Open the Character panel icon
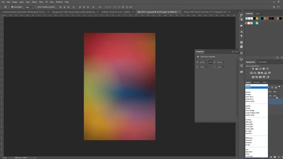This screenshot has height=159, width=283. point(241,32)
